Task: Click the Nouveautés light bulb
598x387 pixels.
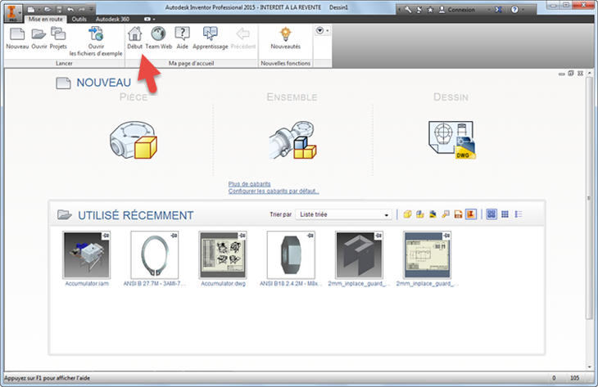Action: 285,38
